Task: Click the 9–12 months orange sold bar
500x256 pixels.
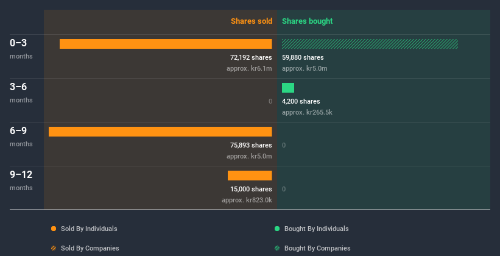Action: coord(250,176)
